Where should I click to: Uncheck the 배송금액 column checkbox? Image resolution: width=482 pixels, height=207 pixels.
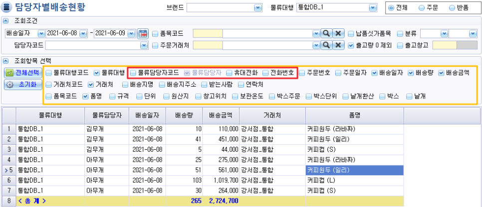coord(441,73)
